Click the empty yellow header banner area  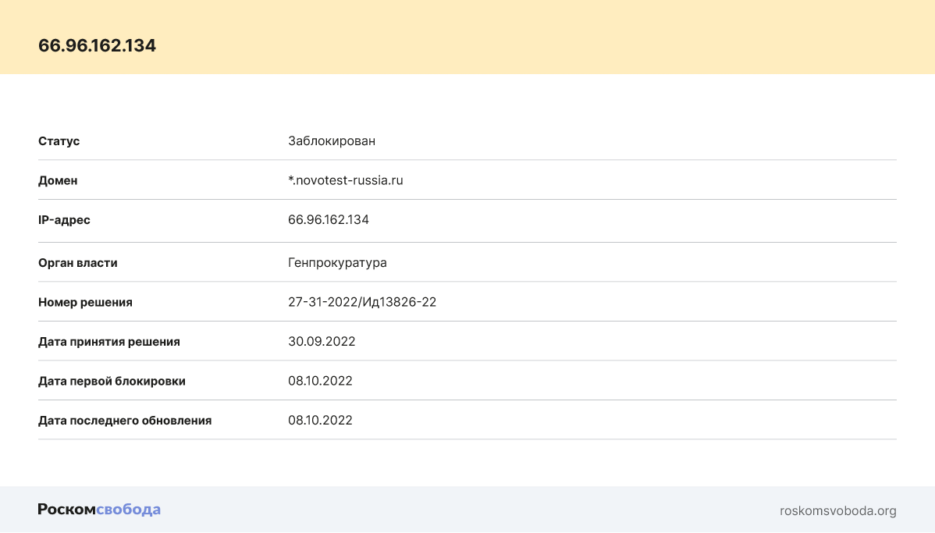click(x=546, y=37)
